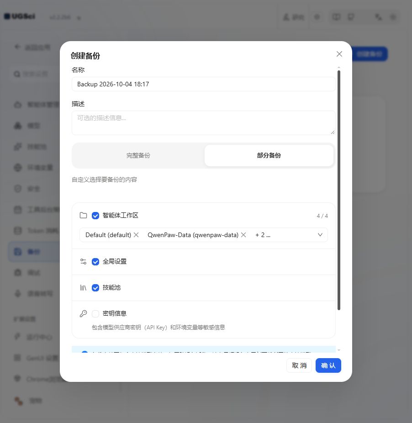Viewport: 412px width, 423px height.
Task: Click the 取消 button
Action: tap(299, 365)
